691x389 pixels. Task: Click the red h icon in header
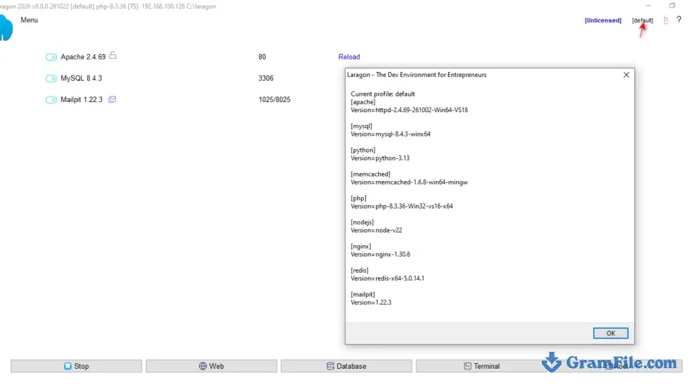(666, 20)
